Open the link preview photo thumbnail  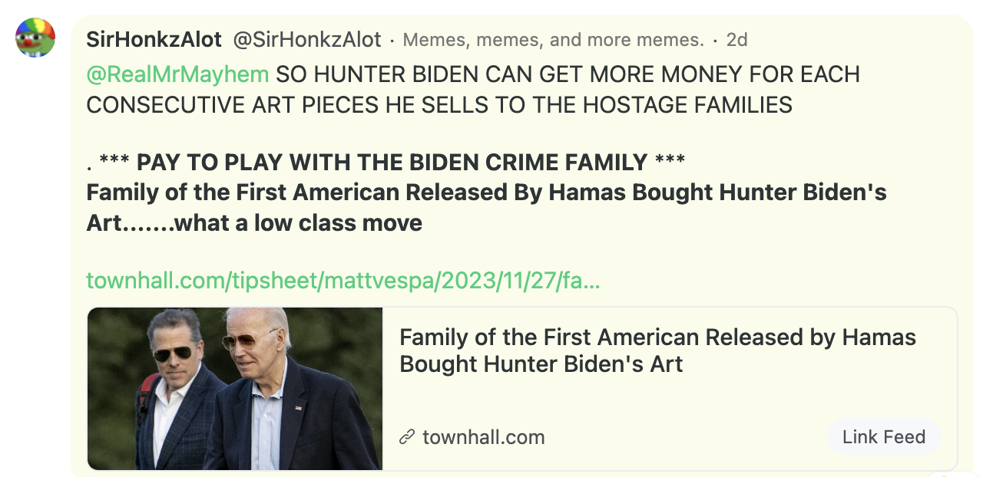pyautogui.click(x=235, y=388)
